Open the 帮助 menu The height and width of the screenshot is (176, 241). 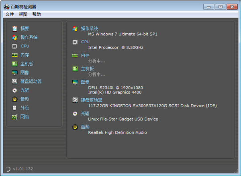click(37, 14)
